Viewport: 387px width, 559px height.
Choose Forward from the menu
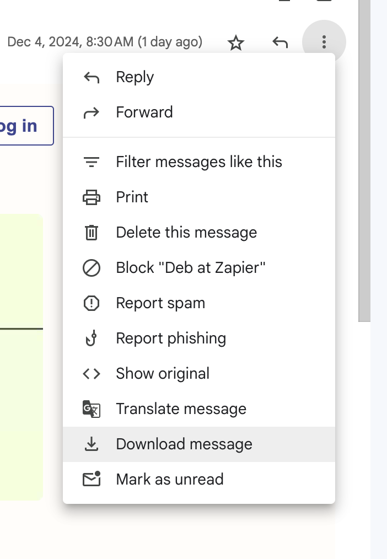(x=199, y=112)
